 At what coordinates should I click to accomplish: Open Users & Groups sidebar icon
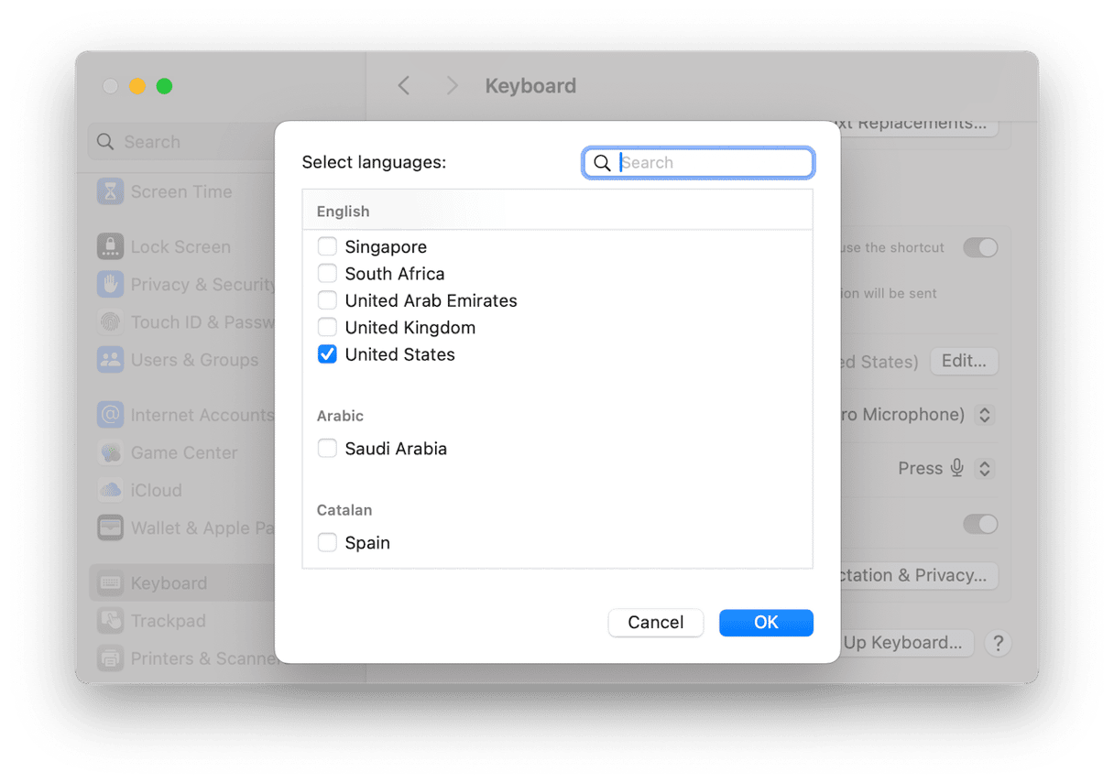click(111, 360)
